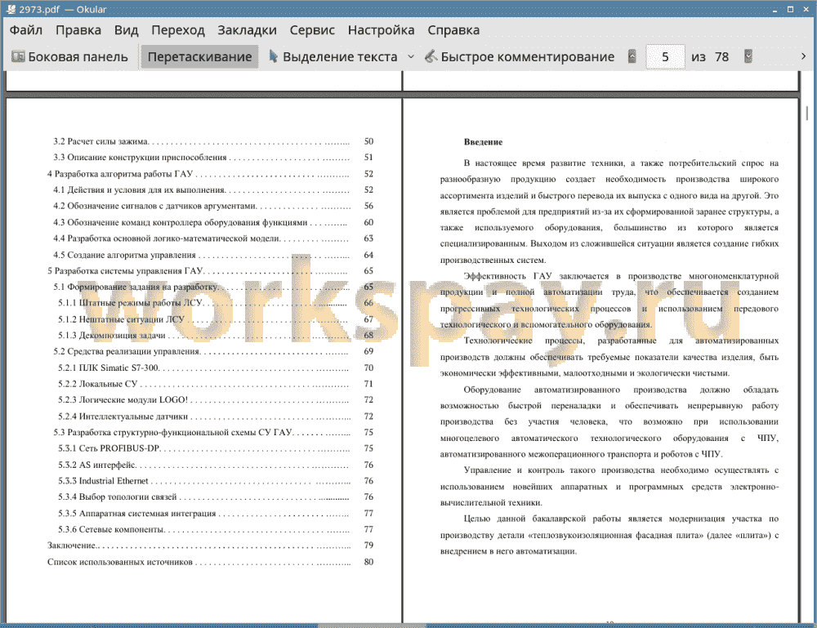
Task: Click entry '5 Разработка системы управления ГАУ'
Action: 125,271
